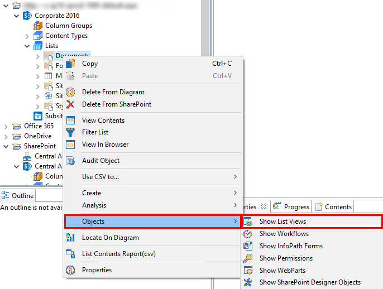Select Show InfoPath Forms
383x289 pixels.
(312, 246)
